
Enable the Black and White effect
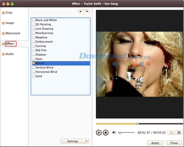coord(34,20)
